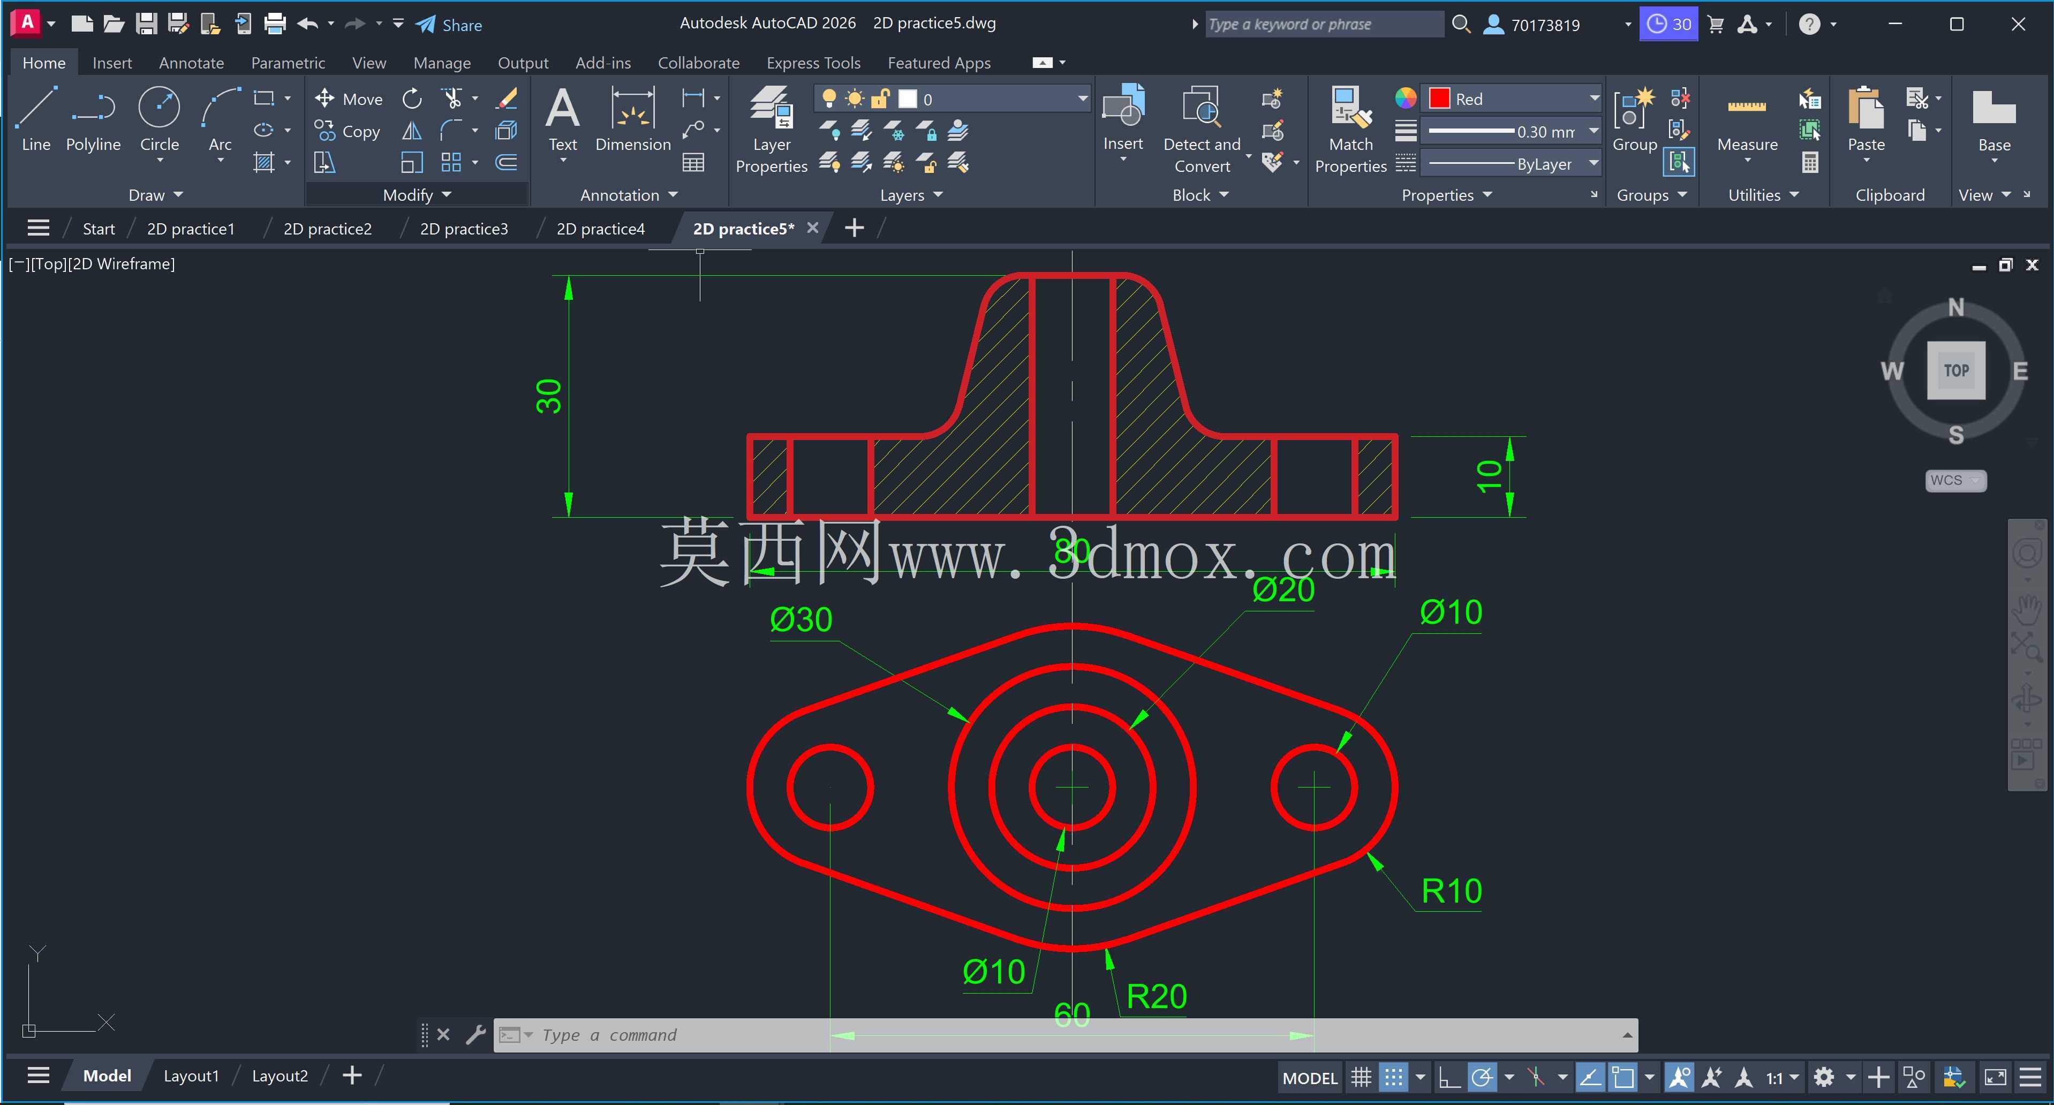Toggle ortho mode in status bar
This screenshot has width=2054, height=1105.
pyautogui.click(x=1449, y=1078)
